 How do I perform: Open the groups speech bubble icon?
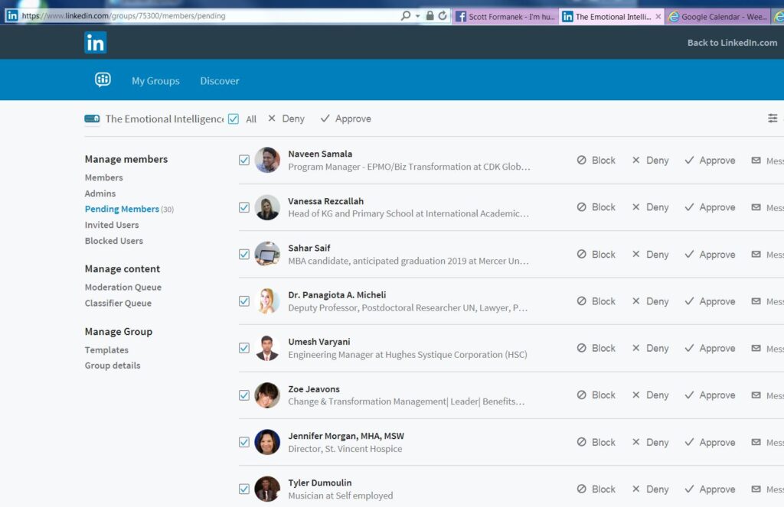coord(103,80)
